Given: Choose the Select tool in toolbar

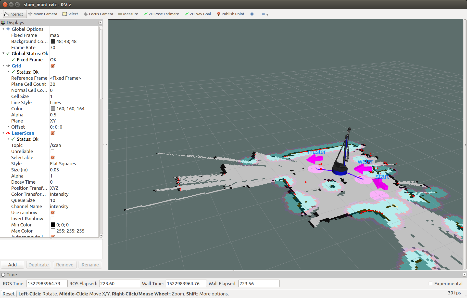Looking at the screenshot, I should click(70, 14).
